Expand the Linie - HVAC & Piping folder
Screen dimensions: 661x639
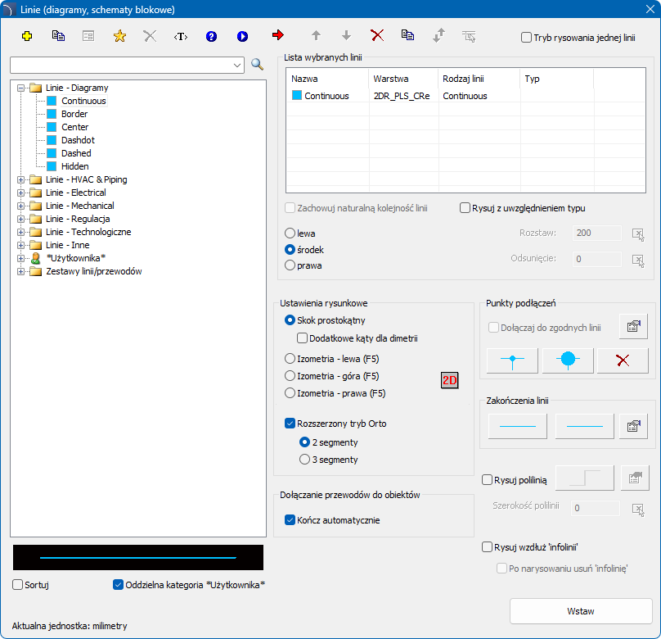[x=21, y=179]
